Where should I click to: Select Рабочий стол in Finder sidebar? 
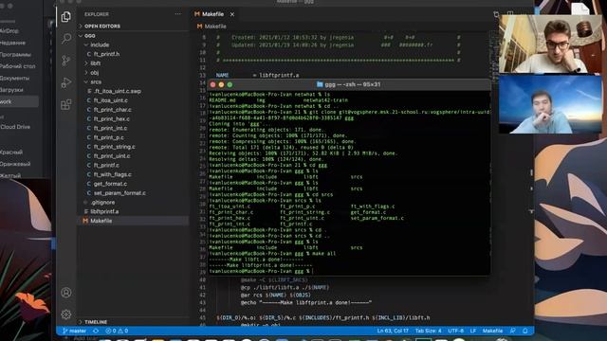(17, 66)
